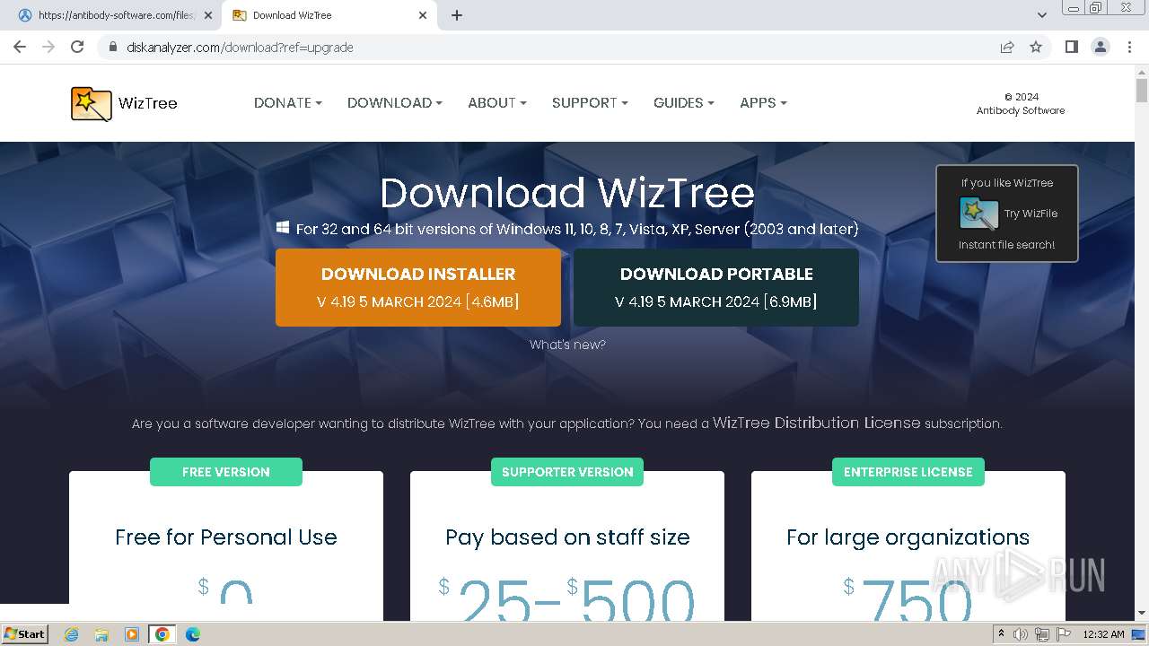The image size is (1149, 646).
Task: Click the Action Center flag icon
Action: (1064, 634)
